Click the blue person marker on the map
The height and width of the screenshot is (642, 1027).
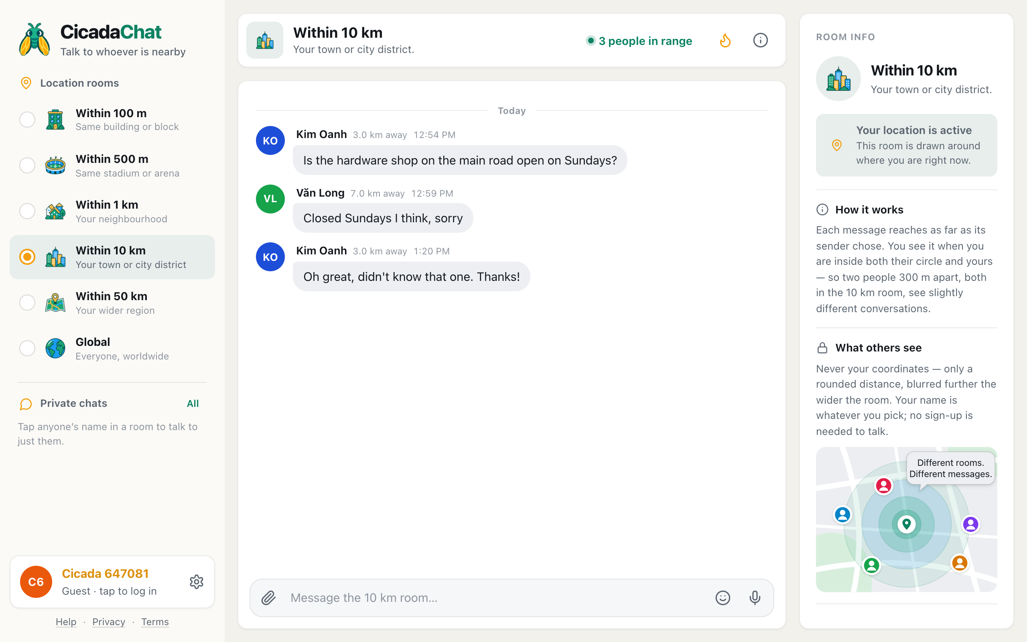click(x=843, y=515)
